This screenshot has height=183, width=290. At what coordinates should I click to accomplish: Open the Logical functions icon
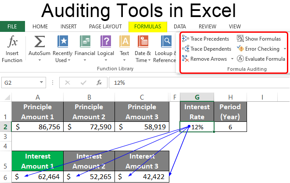coord(106,41)
